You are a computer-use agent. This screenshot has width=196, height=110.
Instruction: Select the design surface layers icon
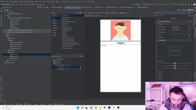tap(86, 13)
